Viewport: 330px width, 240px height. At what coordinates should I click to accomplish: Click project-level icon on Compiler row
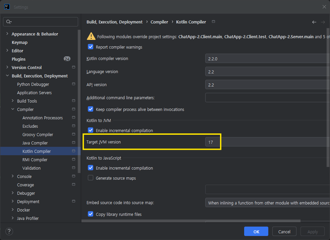pos(73,109)
